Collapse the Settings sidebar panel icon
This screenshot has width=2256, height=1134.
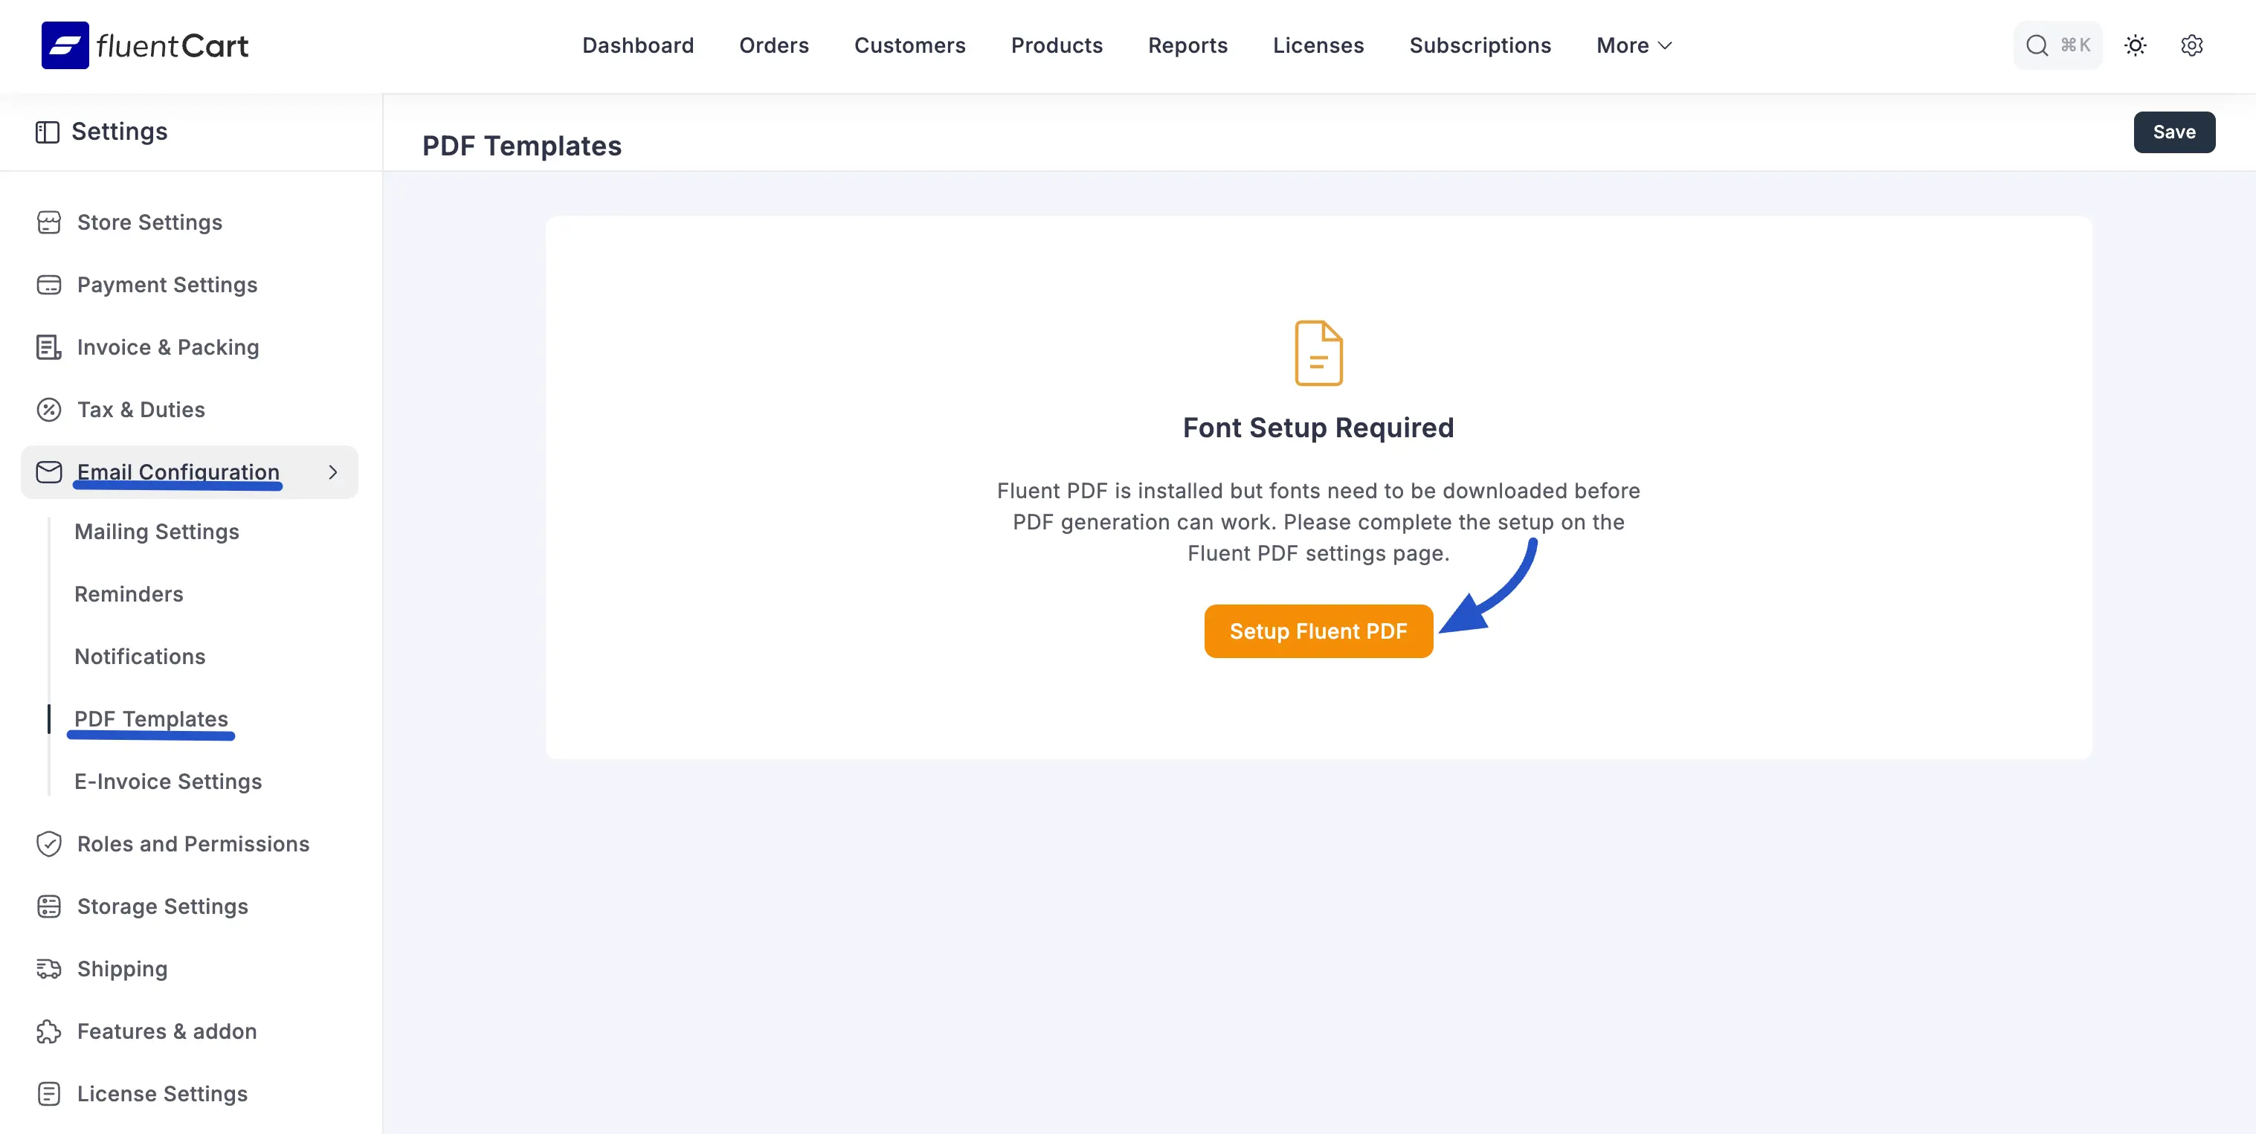48,132
